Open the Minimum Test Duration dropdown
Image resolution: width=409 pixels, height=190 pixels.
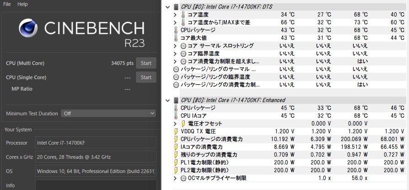coord(108,114)
